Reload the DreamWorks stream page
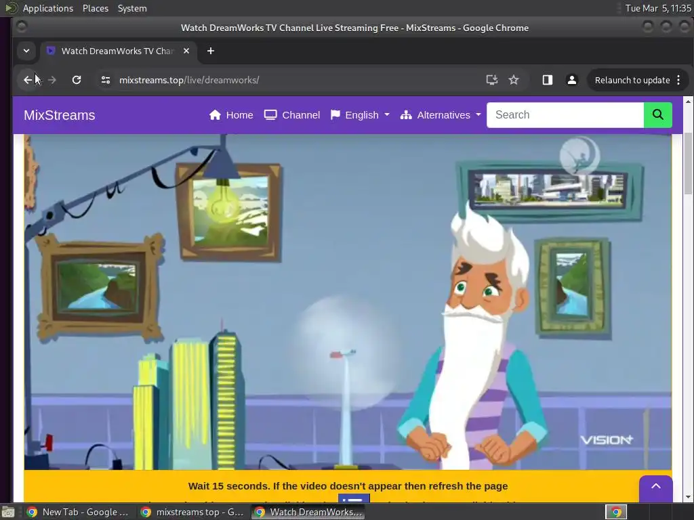This screenshot has height=520, width=694. pyautogui.click(x=77, y=80)
